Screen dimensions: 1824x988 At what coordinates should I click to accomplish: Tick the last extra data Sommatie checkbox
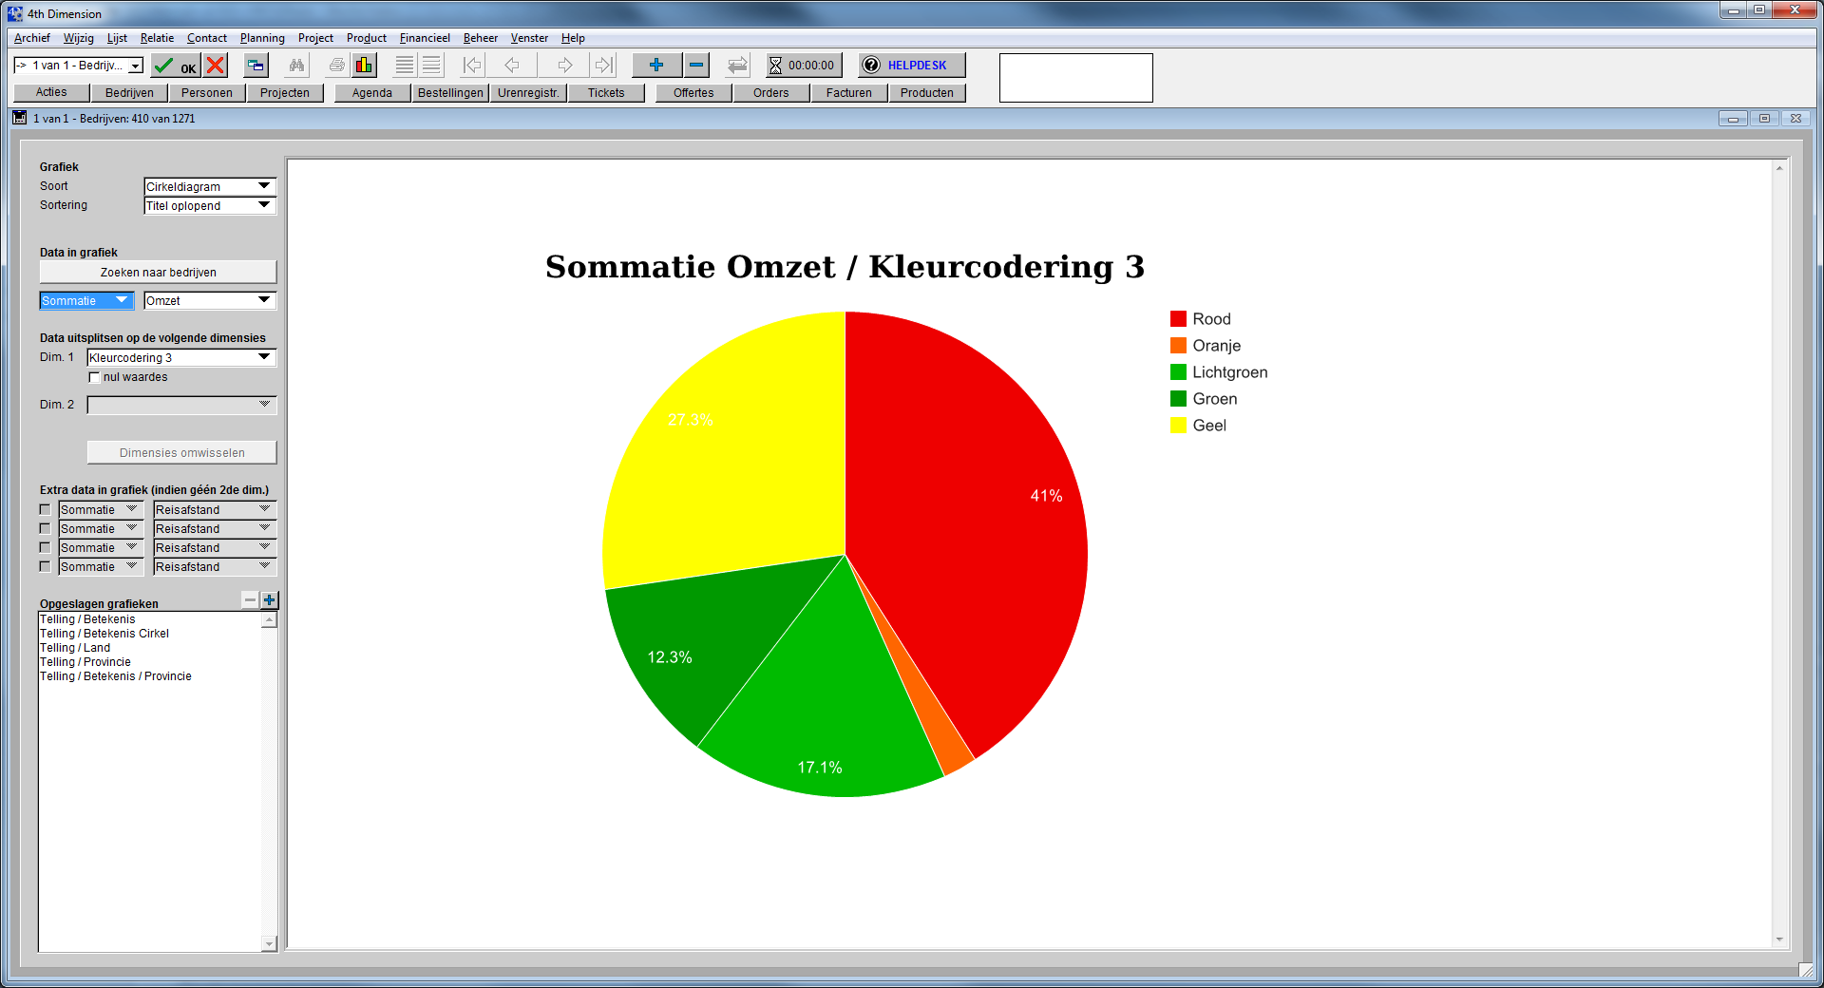click(x=45, y=567)
